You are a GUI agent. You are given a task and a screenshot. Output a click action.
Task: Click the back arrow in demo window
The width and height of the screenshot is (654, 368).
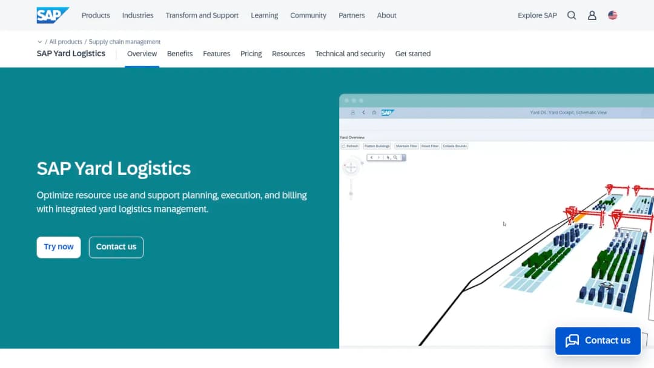(364, 113)
